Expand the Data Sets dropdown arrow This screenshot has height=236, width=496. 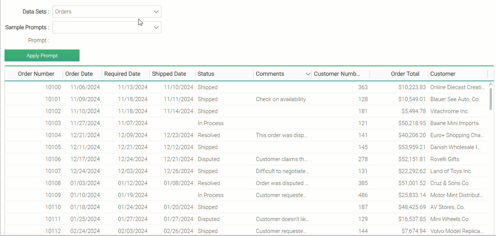(156, 12)
